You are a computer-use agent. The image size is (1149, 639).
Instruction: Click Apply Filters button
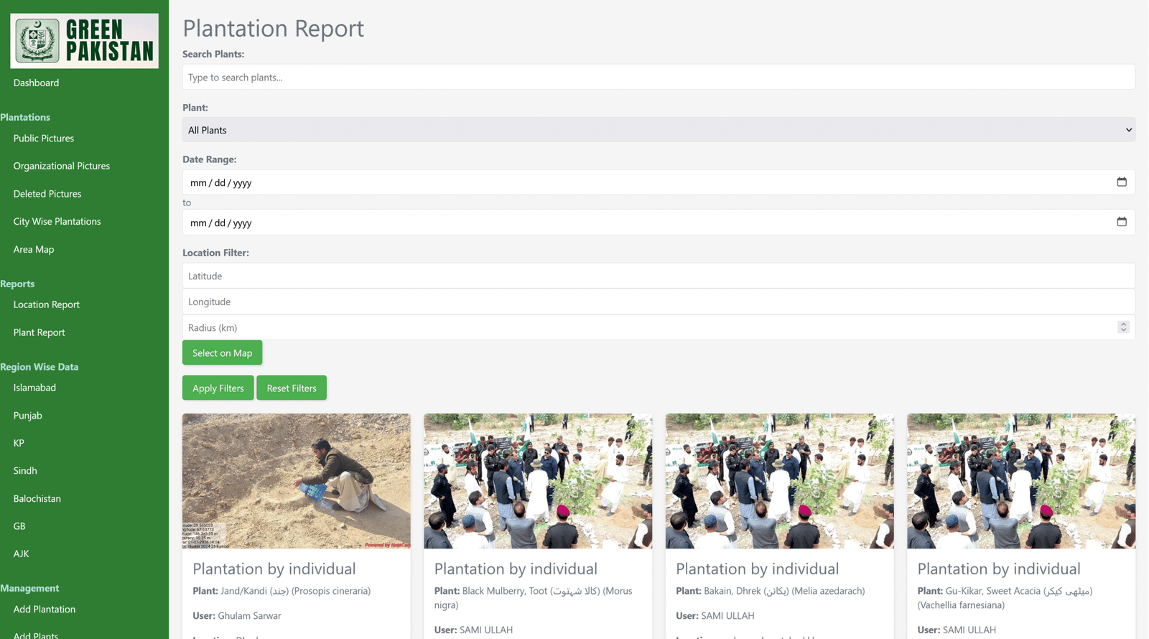pyautogui.click(x=218, y=388)
